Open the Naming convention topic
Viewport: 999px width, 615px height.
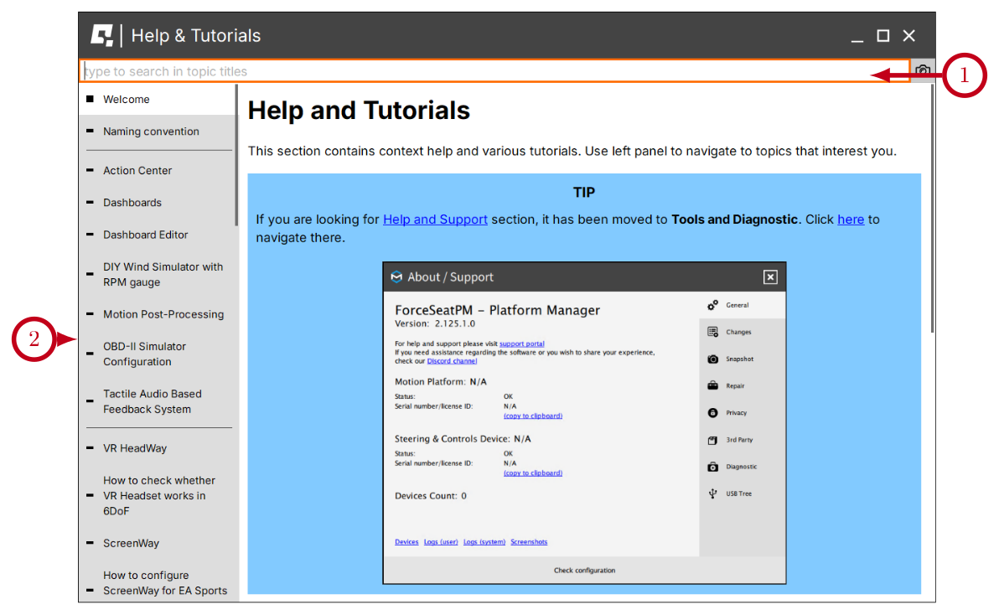point(151,132)
